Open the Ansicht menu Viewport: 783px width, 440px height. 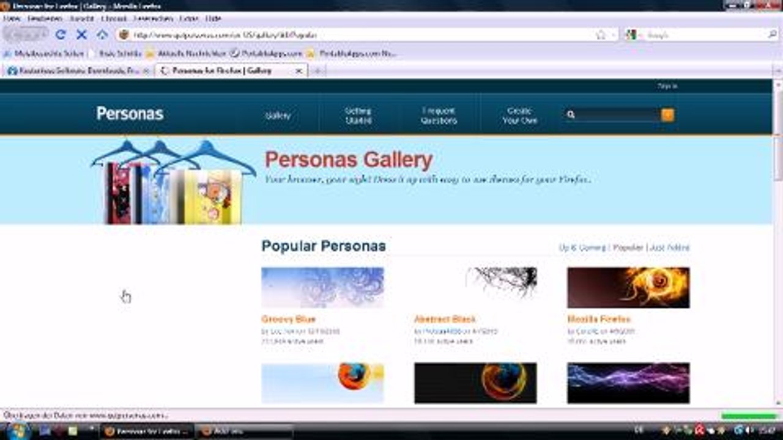click(x=81, y=18)
